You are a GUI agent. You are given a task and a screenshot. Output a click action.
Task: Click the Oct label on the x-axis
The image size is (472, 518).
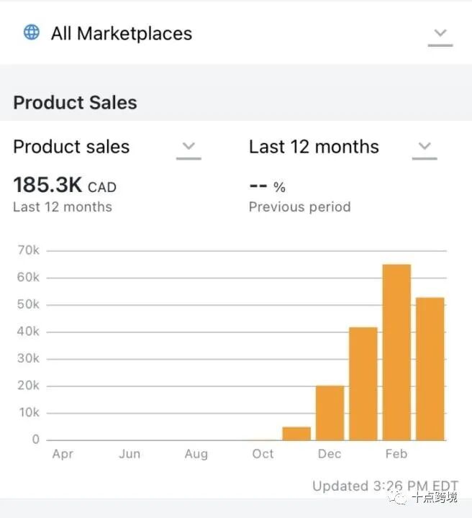[263, 453]
